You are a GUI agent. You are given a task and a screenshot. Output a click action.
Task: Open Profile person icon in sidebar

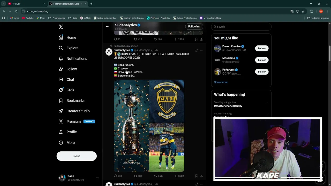tap(61, 132)
